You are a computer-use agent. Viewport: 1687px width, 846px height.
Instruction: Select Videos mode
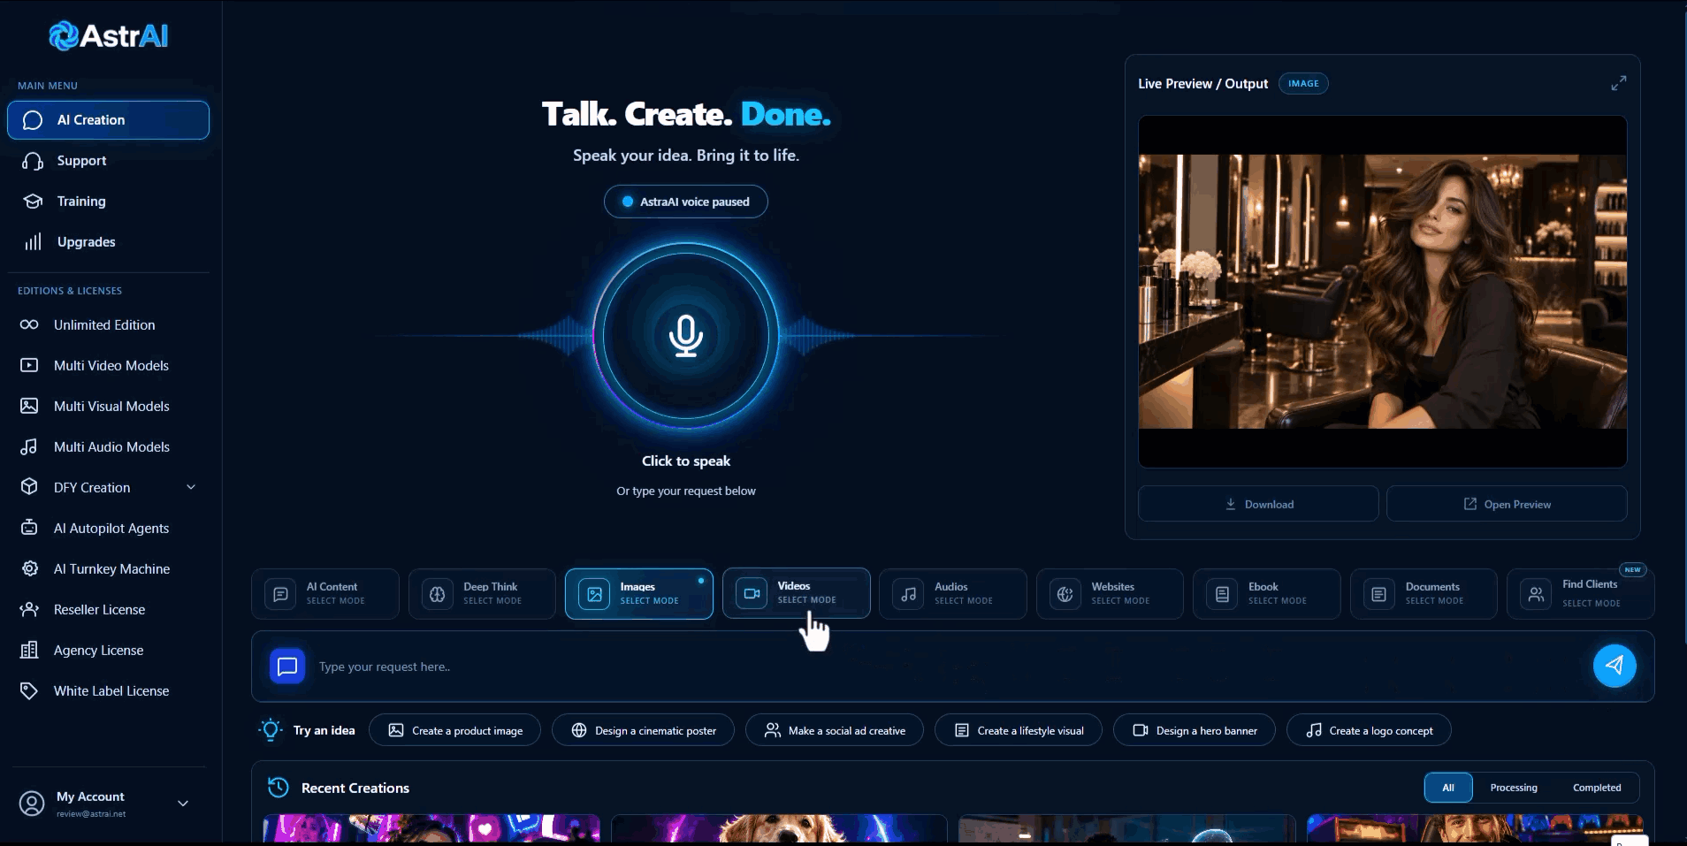(x=797, y=593)
